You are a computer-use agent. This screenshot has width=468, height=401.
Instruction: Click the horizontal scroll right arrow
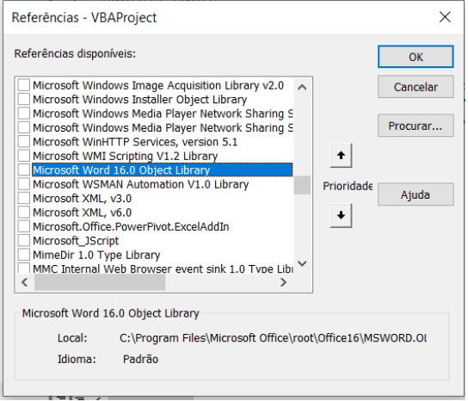coord(283,282)
